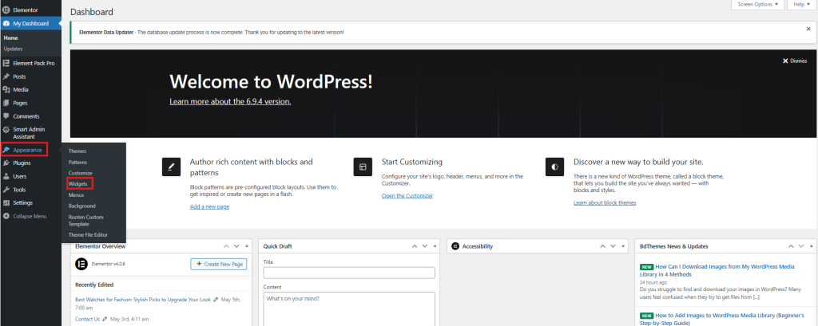
Task: Click the Comments bubble icon
Action: point(6,116)
